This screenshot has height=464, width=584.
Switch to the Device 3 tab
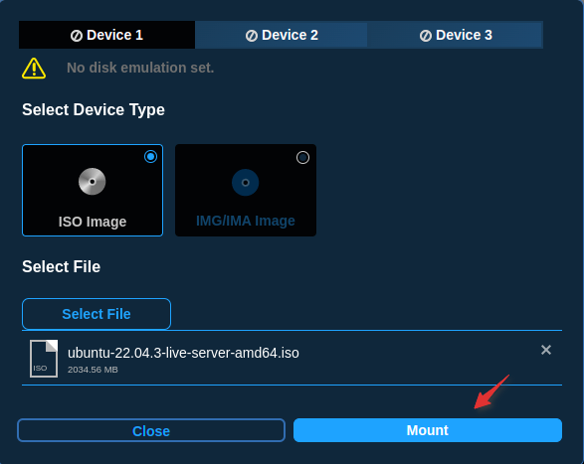455,35
